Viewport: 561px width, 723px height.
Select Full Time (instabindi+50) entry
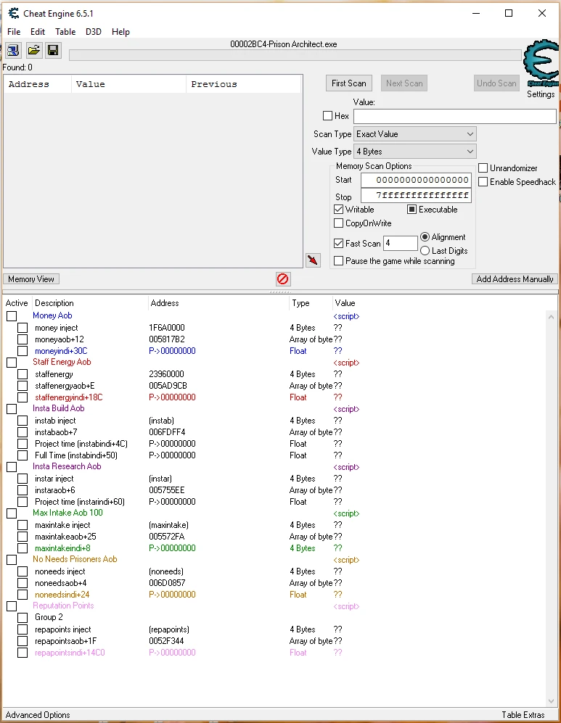76,455
